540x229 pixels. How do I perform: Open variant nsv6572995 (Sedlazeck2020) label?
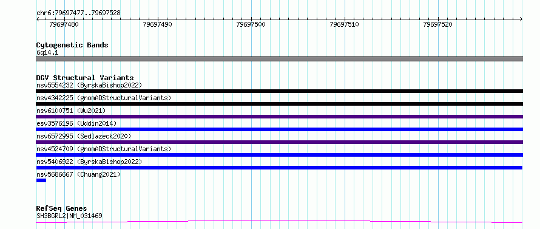coord(84,136)
